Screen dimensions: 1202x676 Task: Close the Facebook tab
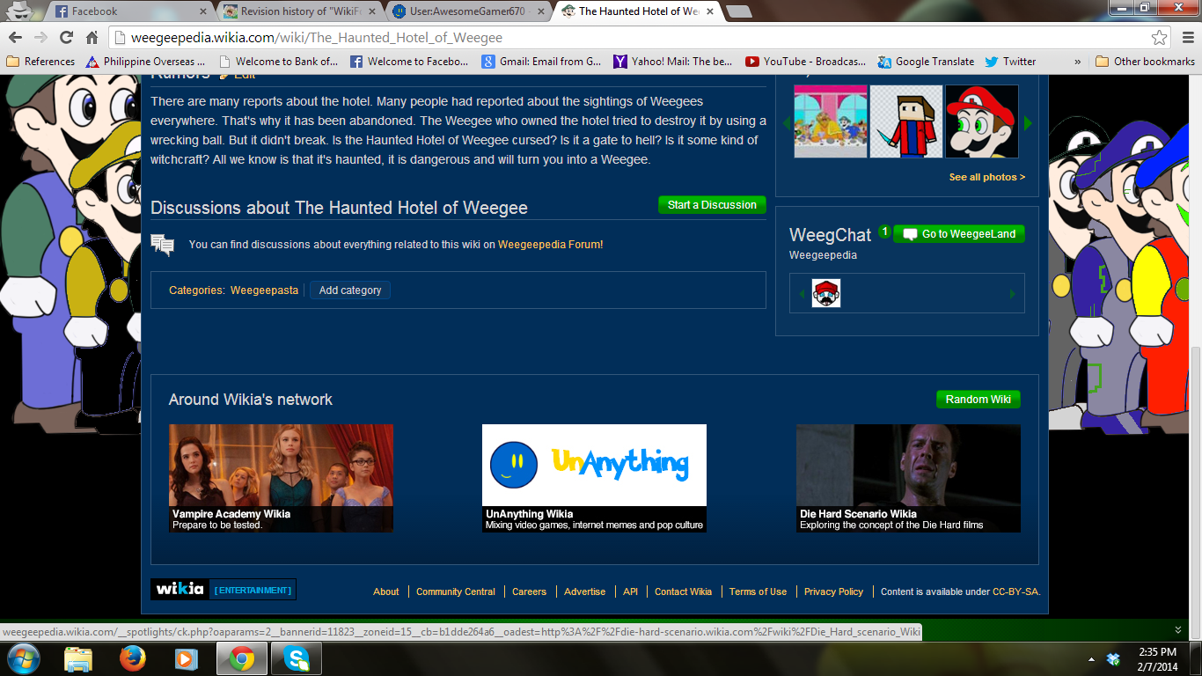(x=204, y=11)
